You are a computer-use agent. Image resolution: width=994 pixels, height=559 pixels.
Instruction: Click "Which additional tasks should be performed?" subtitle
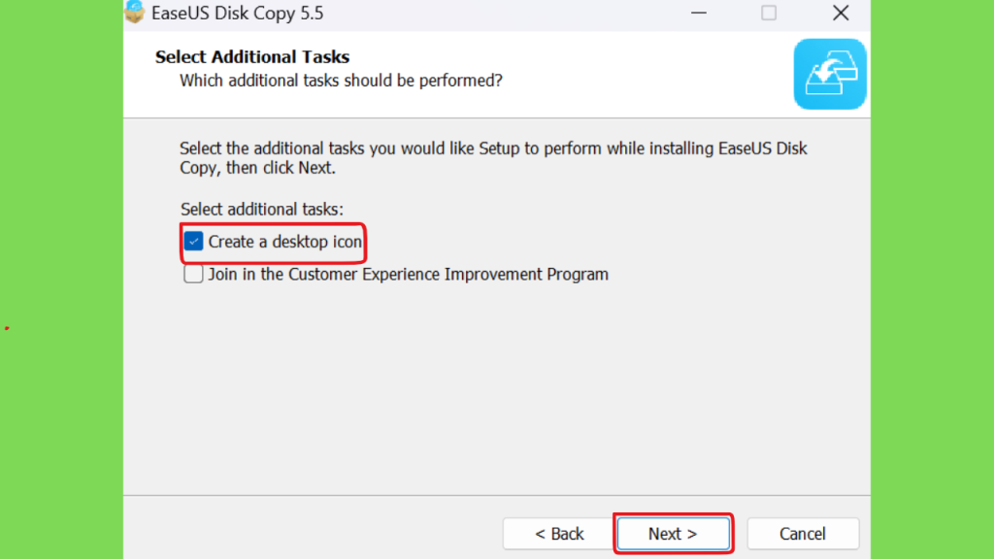pos(341,82)
